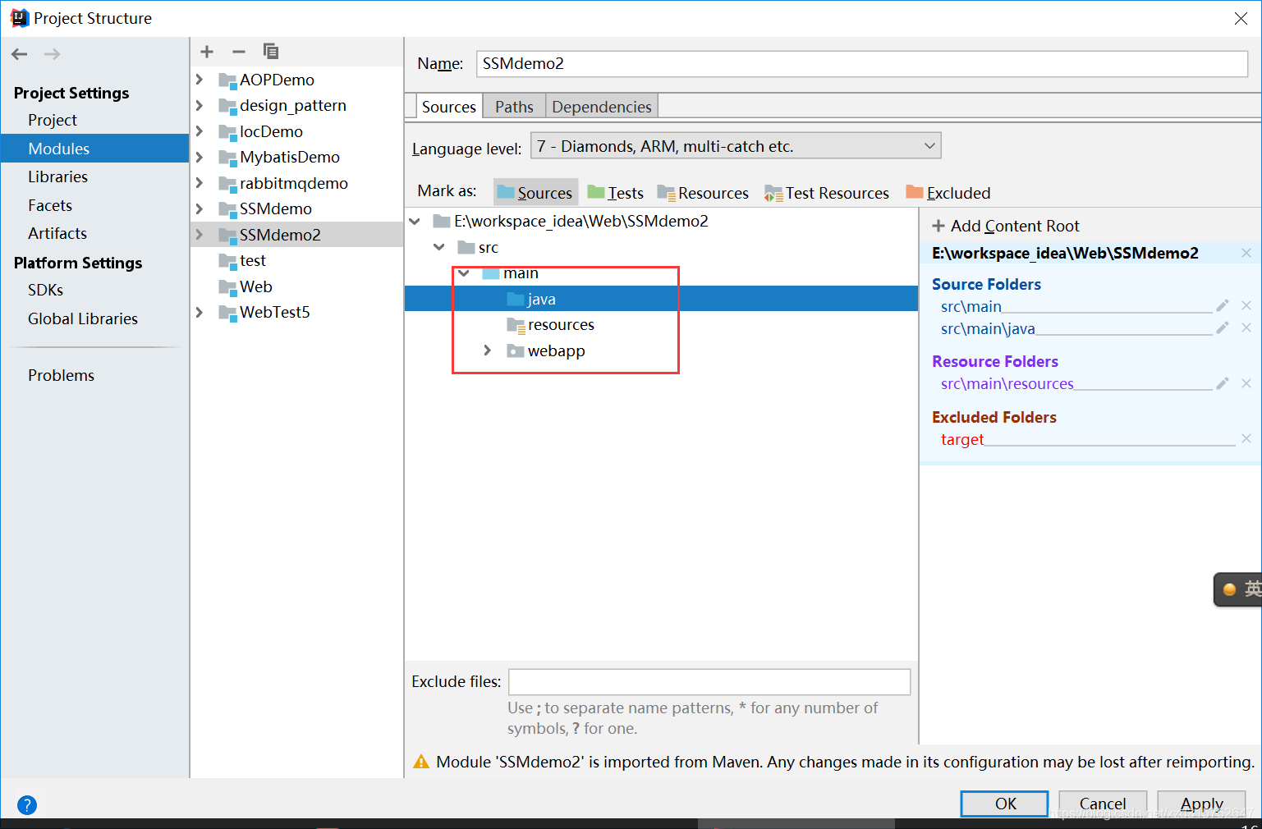The width and height of the screenshot is (1262, 829).
Task: Expand the WebTest5 module
Action: click(200, 312)
